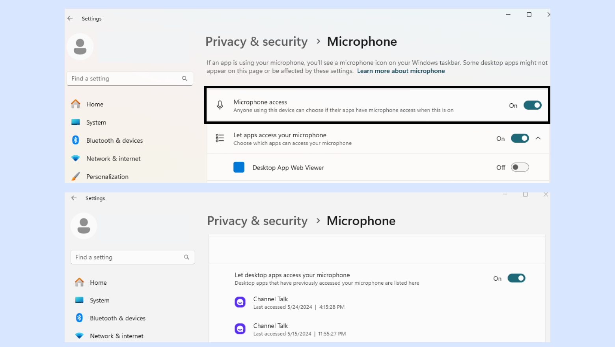Click the Channel Talk icon last accessed 5/15/2024

[x=240, y=329]
